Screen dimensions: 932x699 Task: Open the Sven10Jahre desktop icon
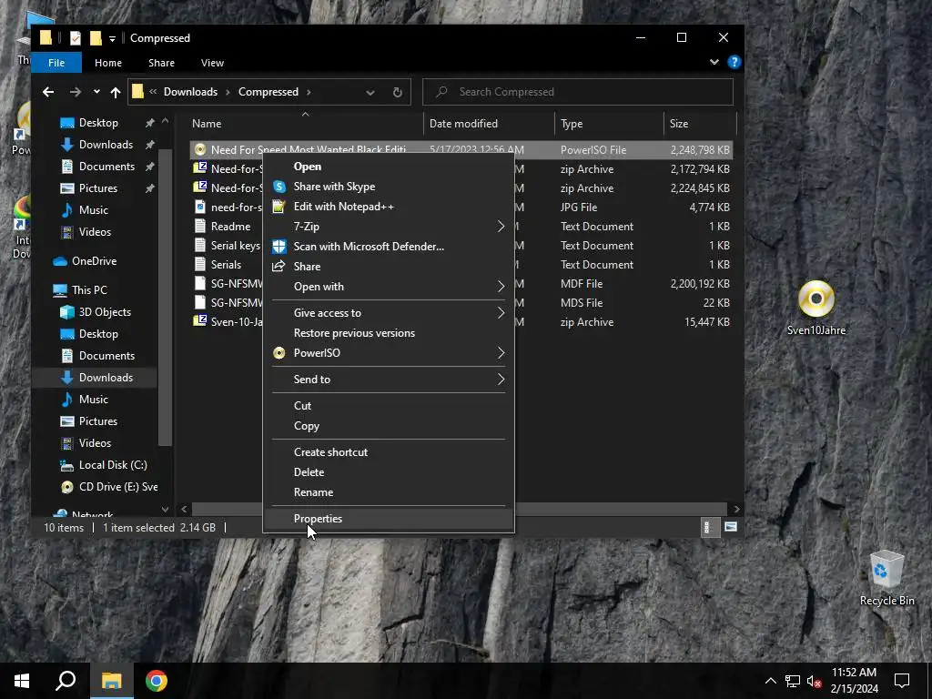click(x=816, y=308)
